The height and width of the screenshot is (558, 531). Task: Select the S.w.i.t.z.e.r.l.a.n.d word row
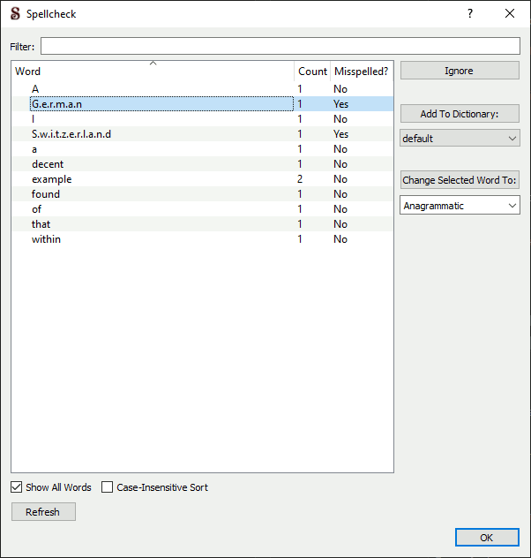71,134
